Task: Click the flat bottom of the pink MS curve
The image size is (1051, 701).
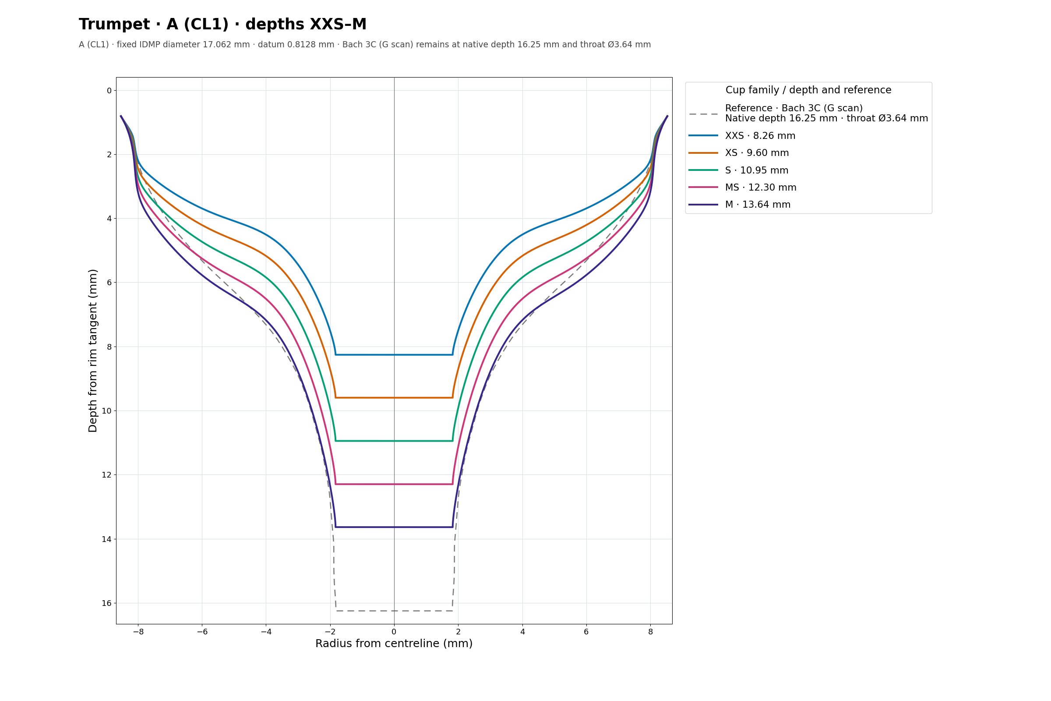Action: (394, 484)
